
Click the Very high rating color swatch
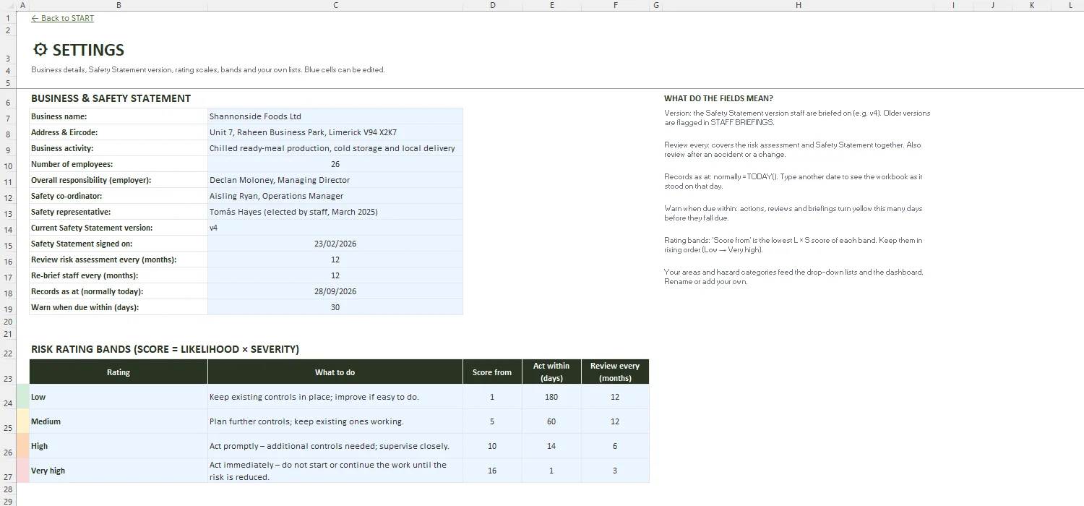point(22,471)
